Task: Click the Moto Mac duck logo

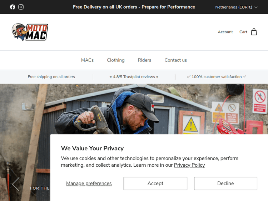Action: pyautogui.click(x=30, y=32)
